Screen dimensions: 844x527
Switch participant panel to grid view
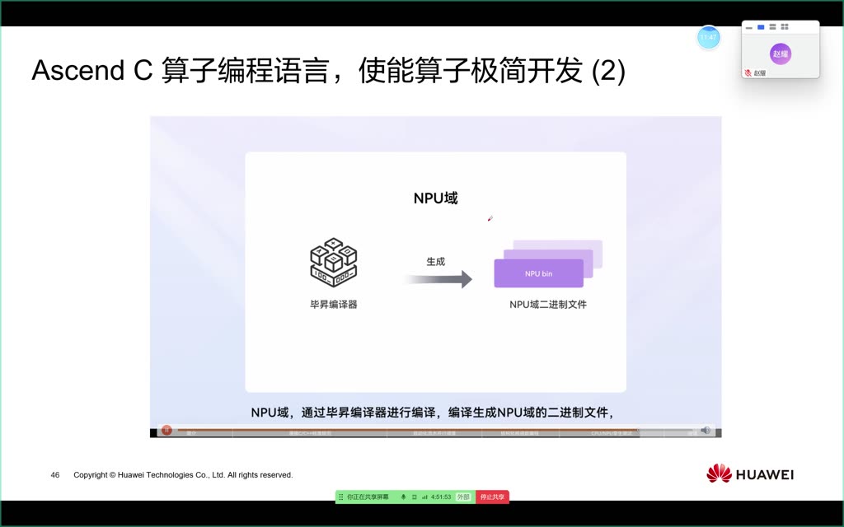click(785, 27)
